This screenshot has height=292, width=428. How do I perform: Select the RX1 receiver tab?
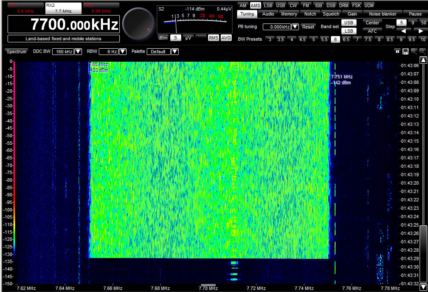tap(25, 8)
